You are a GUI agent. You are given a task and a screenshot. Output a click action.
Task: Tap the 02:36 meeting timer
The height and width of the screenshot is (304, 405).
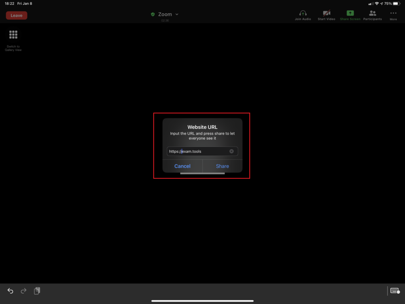point(165,21)
